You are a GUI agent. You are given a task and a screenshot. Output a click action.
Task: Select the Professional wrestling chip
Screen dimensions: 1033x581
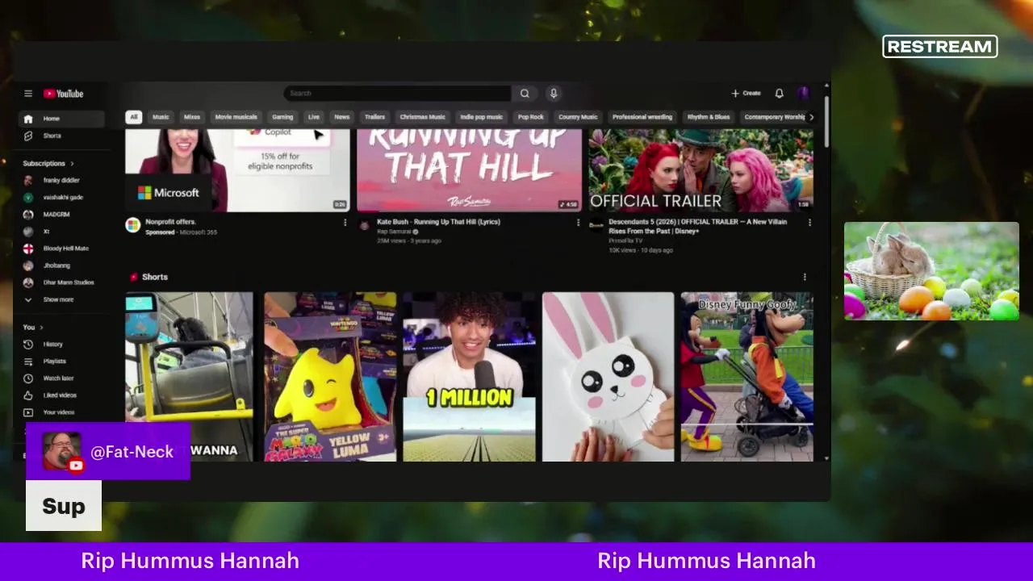[x=642, y=117]
